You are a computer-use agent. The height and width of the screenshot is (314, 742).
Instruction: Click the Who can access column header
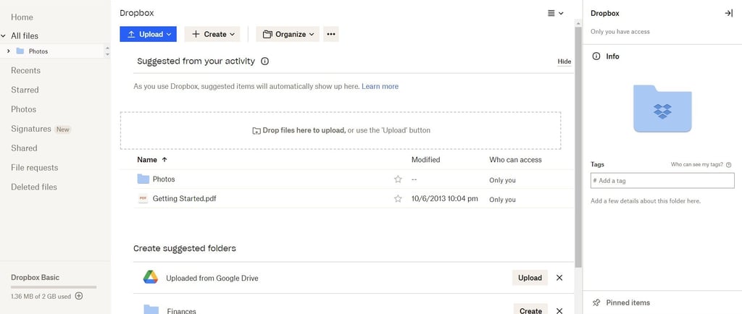515,160
